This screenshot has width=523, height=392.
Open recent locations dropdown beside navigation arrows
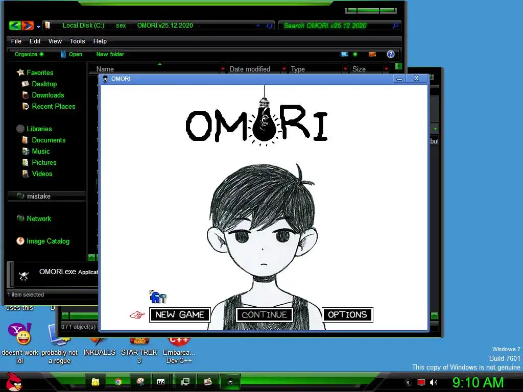pyautogui.click(x=38, y=27)
